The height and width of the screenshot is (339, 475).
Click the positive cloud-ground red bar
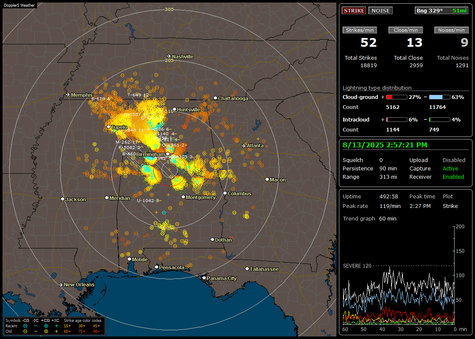(397, 97)
